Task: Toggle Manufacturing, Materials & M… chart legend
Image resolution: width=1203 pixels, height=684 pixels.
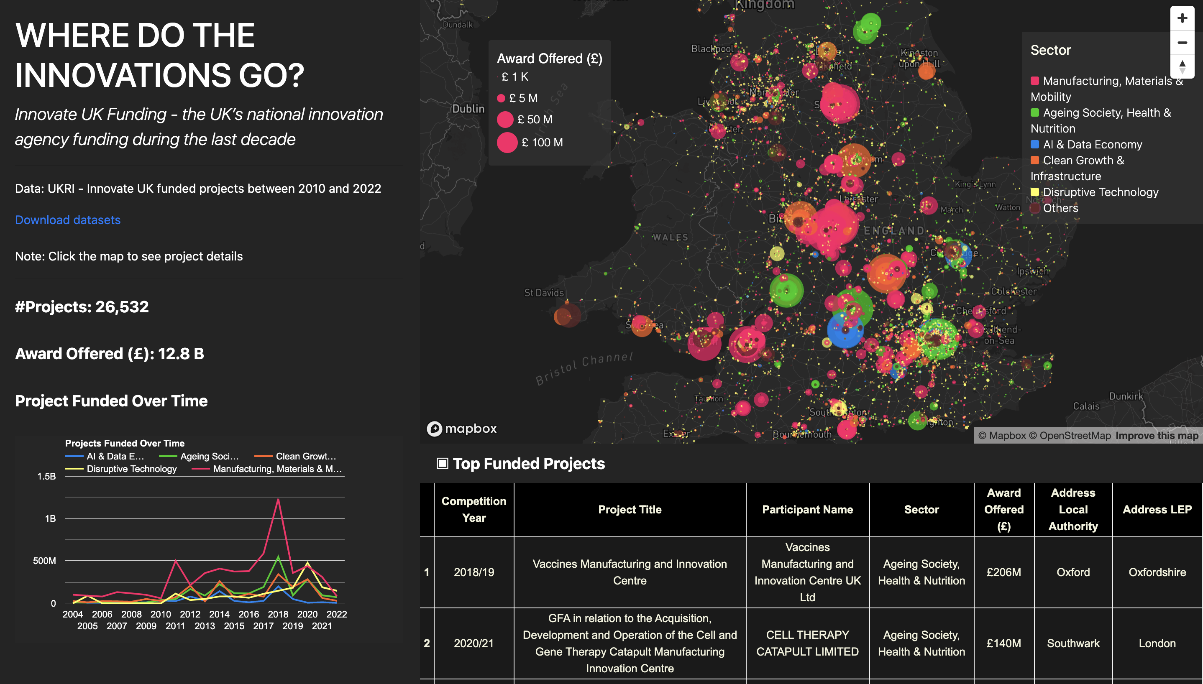Action: [x=267, y=469]
